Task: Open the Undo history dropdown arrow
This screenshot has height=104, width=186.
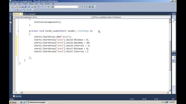Action: point(41,7)
